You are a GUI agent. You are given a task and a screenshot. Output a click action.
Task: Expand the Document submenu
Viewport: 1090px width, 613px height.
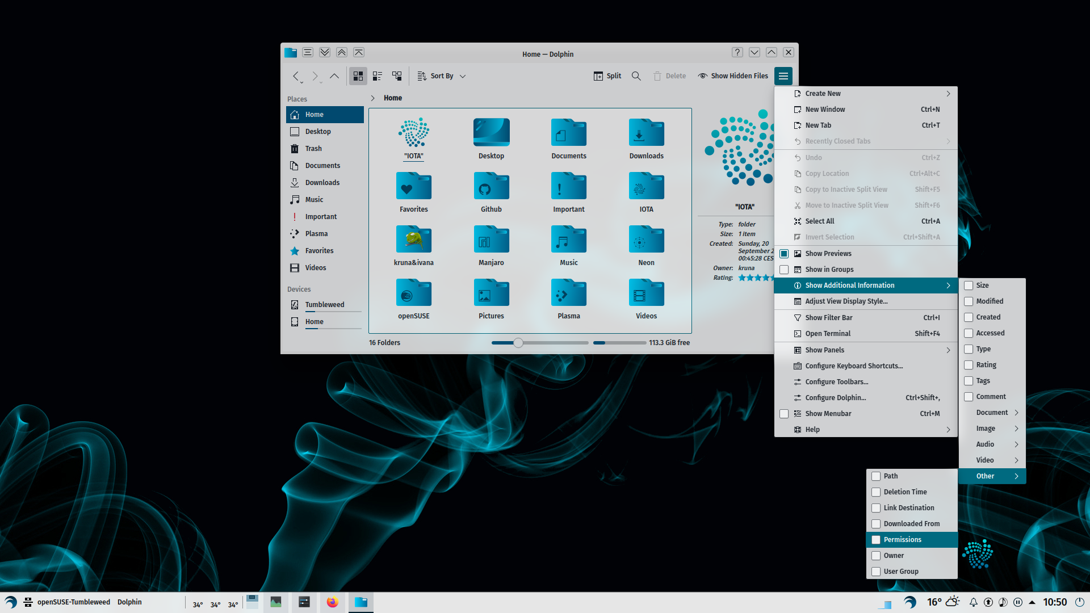(x=992, y=413)
